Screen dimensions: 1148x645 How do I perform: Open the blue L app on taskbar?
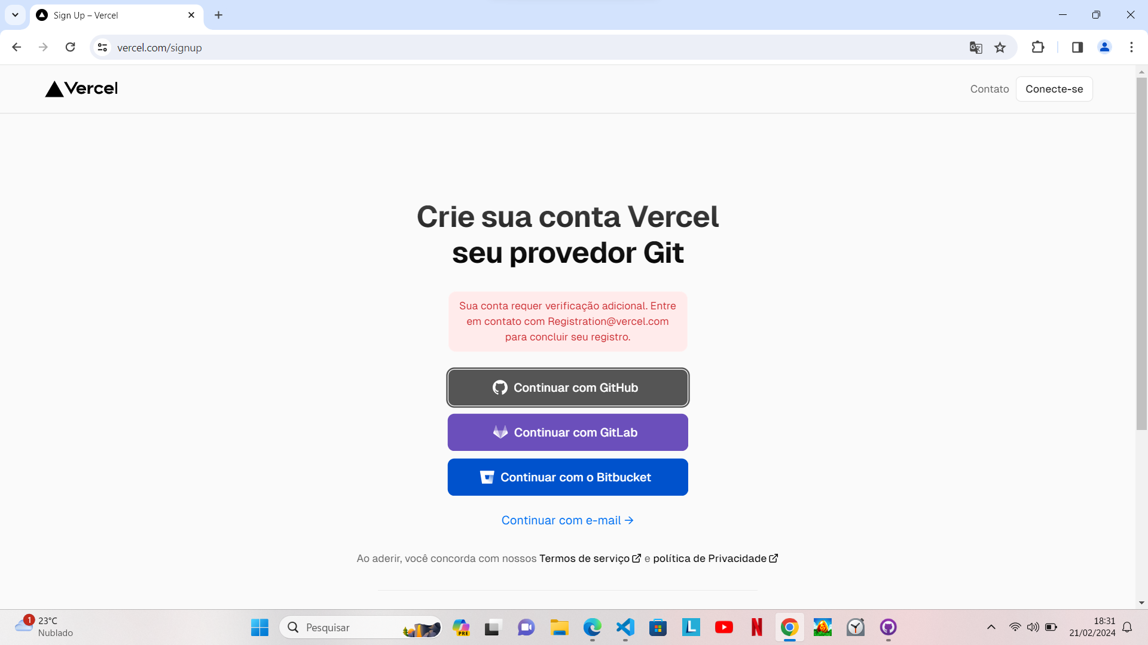click(x=691, y=627)
